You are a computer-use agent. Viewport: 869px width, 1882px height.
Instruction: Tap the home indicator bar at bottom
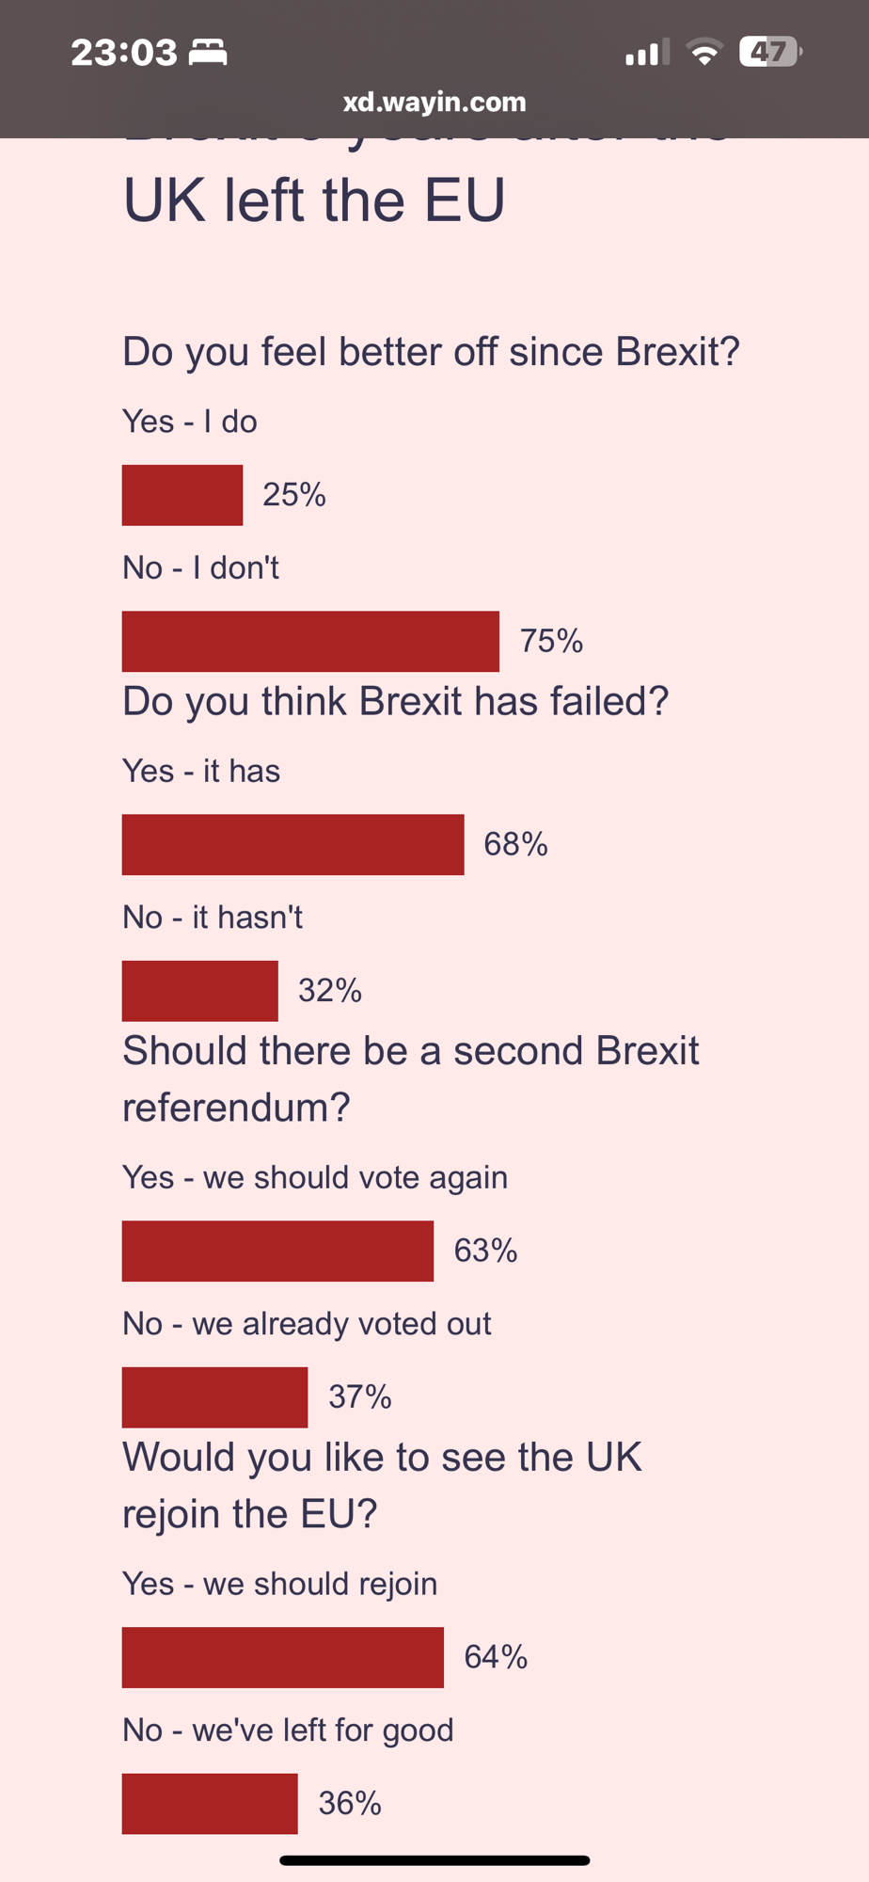coord(434,1860)
